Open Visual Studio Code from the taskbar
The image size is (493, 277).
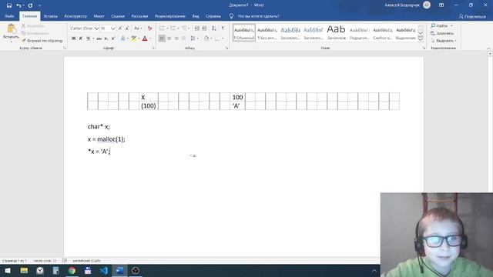coord(104,270)
